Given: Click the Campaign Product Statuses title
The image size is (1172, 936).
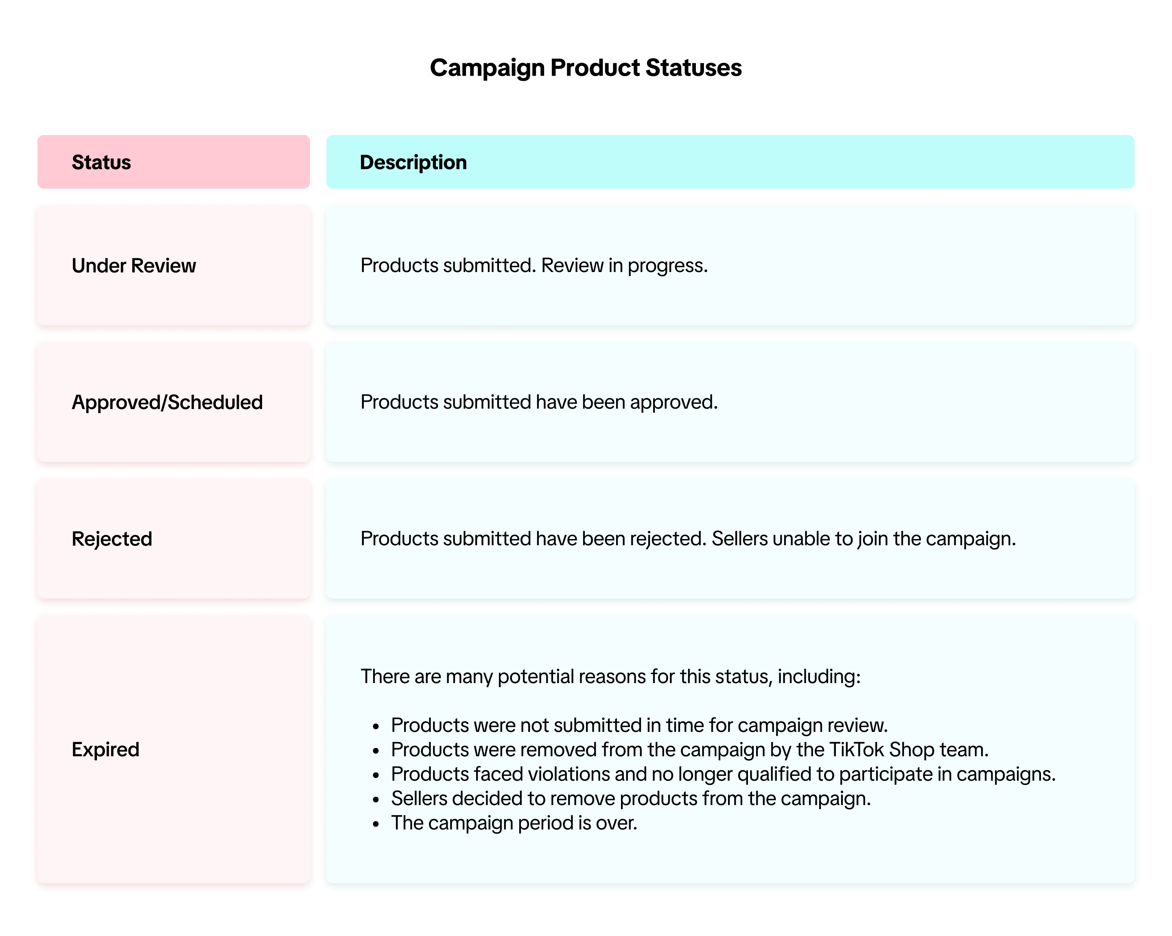Looking at the screenshot, I should coord(586,68).
